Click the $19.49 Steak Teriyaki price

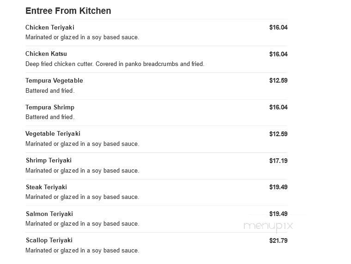tap(278, 187)
